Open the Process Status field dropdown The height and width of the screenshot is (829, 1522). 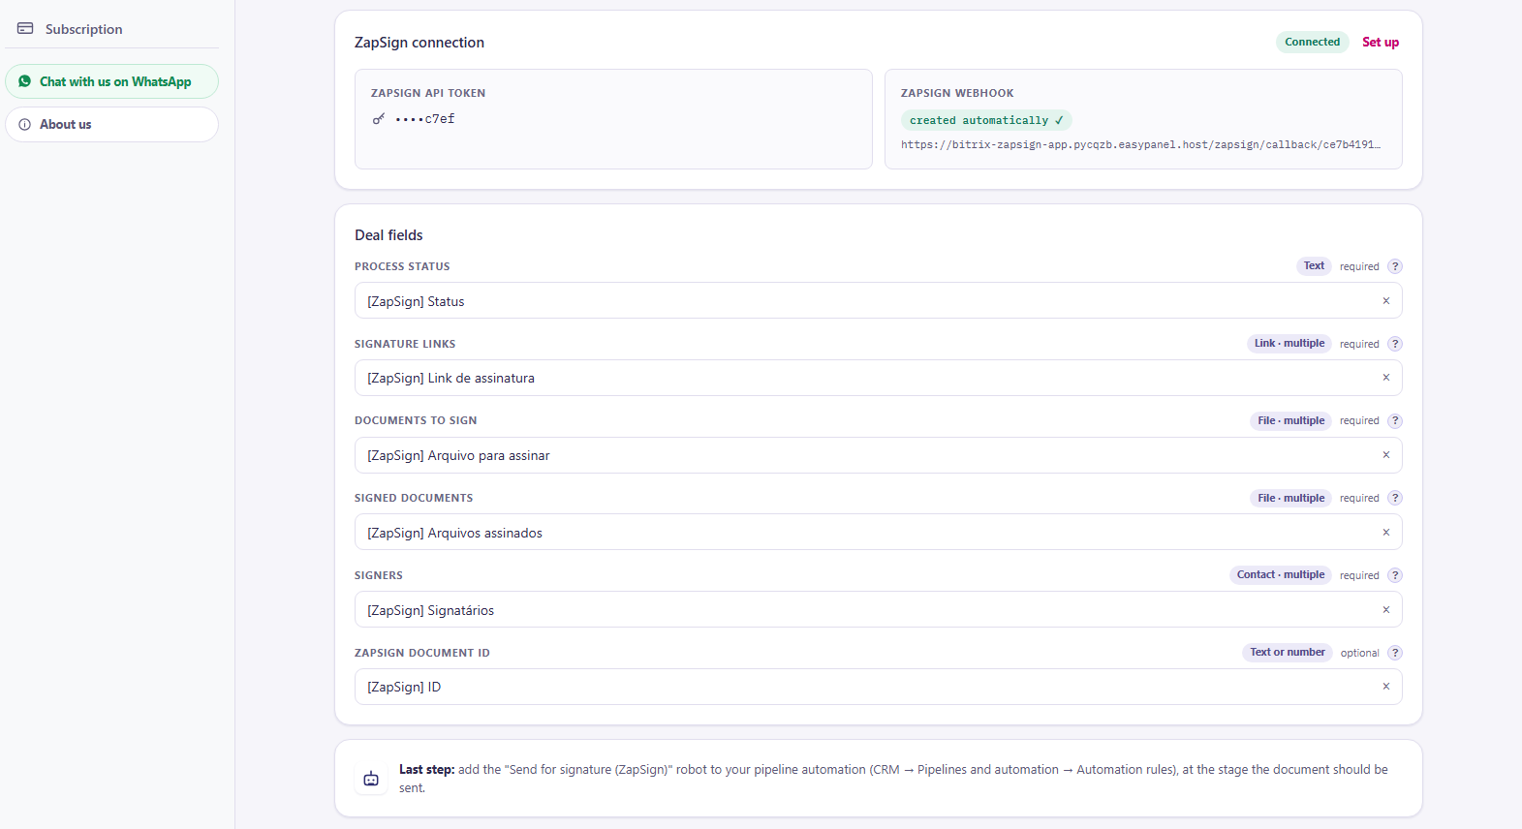click(x=879, y=301)
